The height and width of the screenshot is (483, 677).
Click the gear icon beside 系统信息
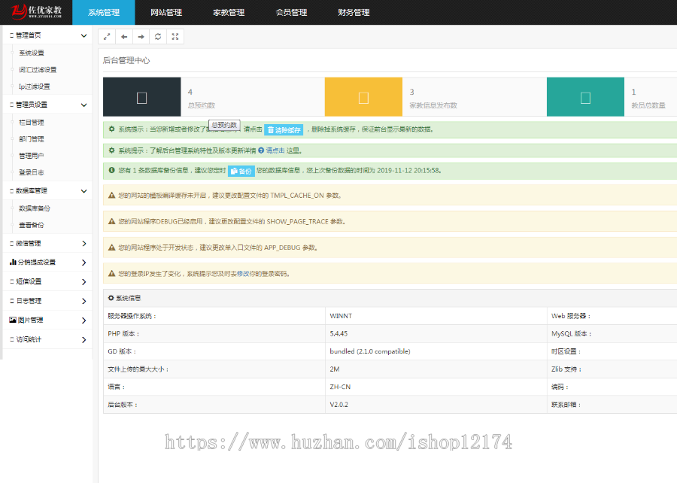point(111,298)
